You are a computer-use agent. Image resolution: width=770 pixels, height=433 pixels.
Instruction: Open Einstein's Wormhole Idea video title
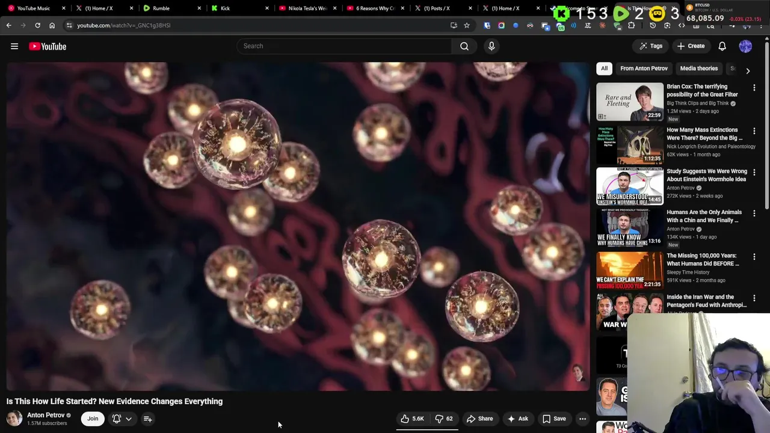pos(707,175)
